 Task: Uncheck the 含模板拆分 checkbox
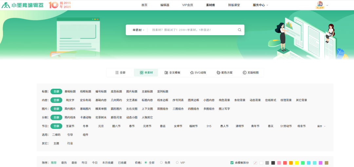pos(232,163)
